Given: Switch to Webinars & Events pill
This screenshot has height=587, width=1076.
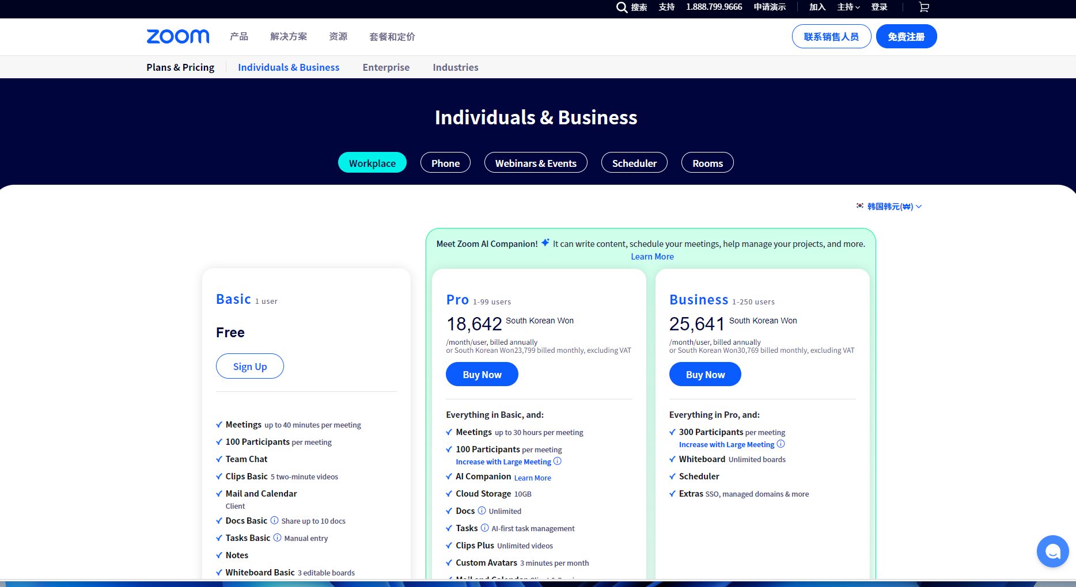Looking at the screenshot, I should pos(536,163).
